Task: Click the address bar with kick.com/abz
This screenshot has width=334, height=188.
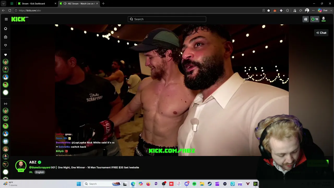Action: pos(138,10)
